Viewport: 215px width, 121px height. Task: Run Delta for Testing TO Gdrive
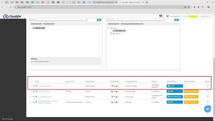click(x=175, y=91)
